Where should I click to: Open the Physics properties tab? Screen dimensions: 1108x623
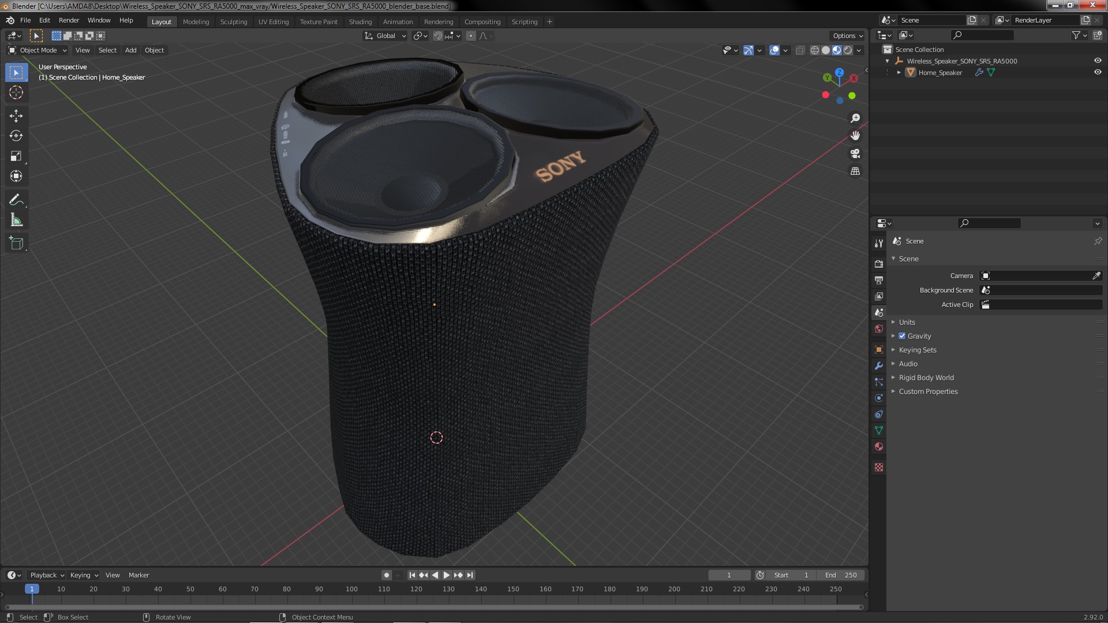[879, 398]
